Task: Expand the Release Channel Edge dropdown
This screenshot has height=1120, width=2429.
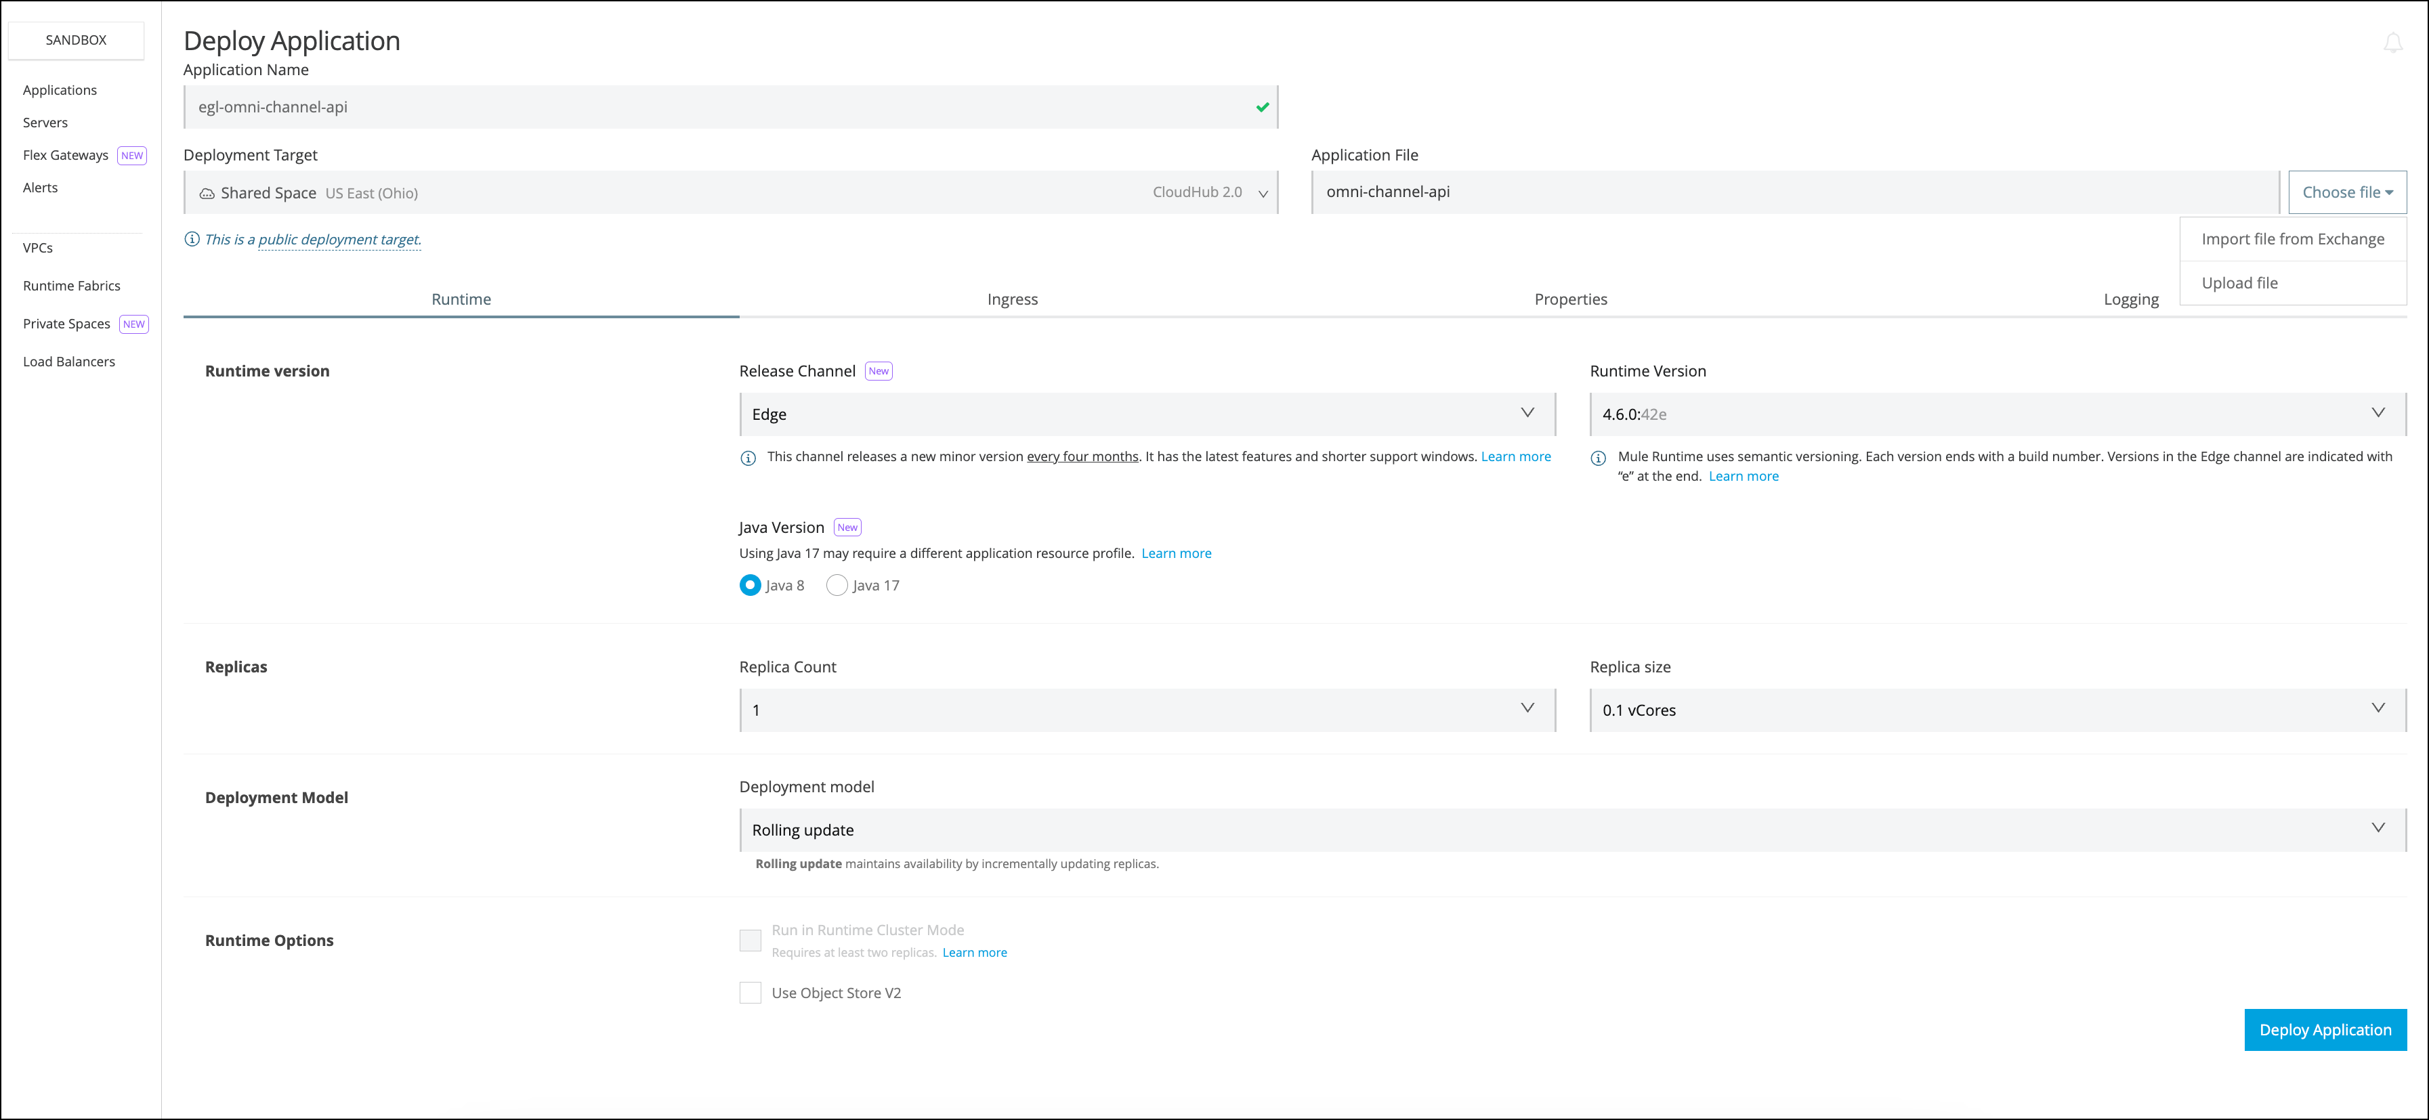Action: pyautogui.click(x=1147, y=414)
